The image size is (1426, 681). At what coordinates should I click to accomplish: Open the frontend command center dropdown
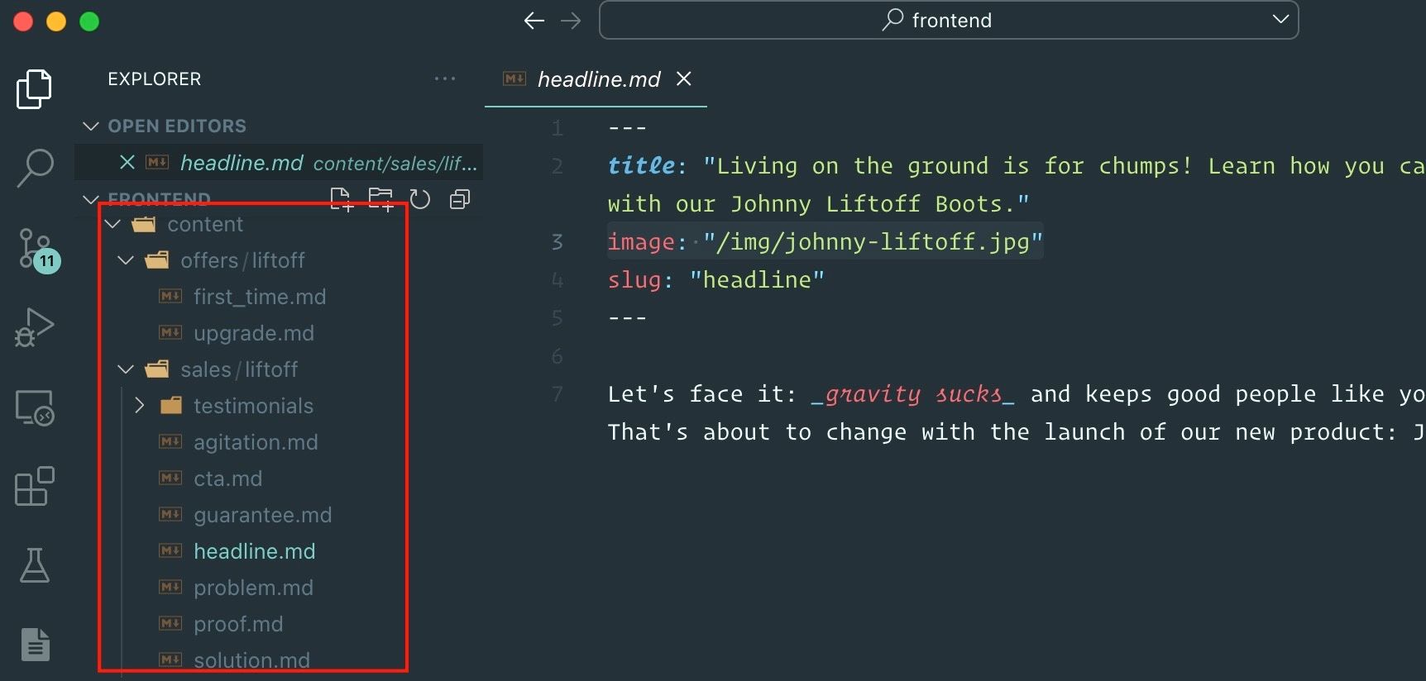point(1280,20)
